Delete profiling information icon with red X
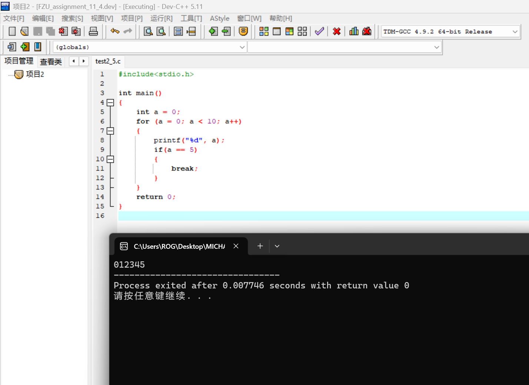 (x=367, y=31)
